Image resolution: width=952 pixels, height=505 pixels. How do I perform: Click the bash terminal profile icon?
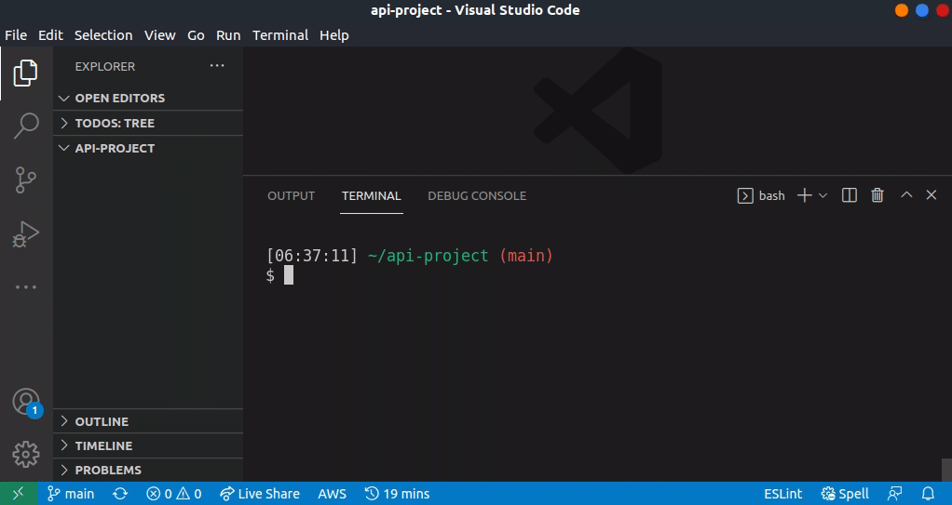[x=745, y=195]
